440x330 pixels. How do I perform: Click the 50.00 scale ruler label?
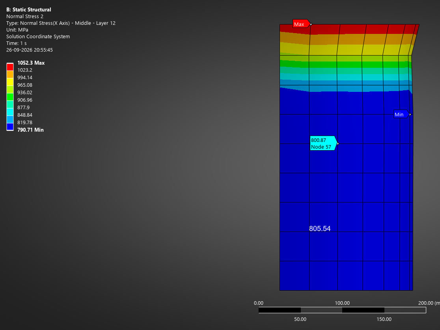(300, 319)
